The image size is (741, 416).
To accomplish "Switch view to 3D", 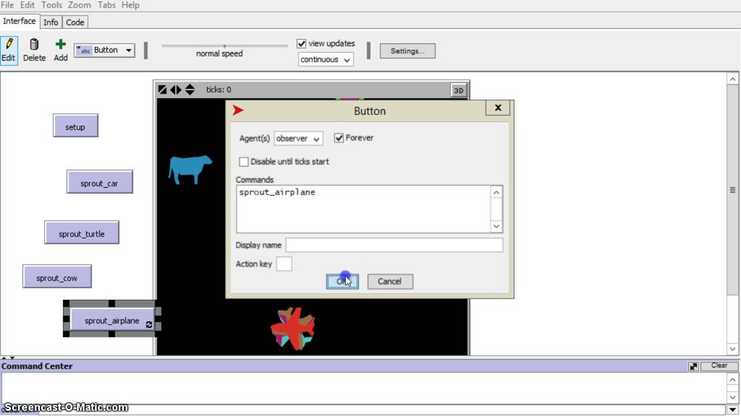I will 458,90.
